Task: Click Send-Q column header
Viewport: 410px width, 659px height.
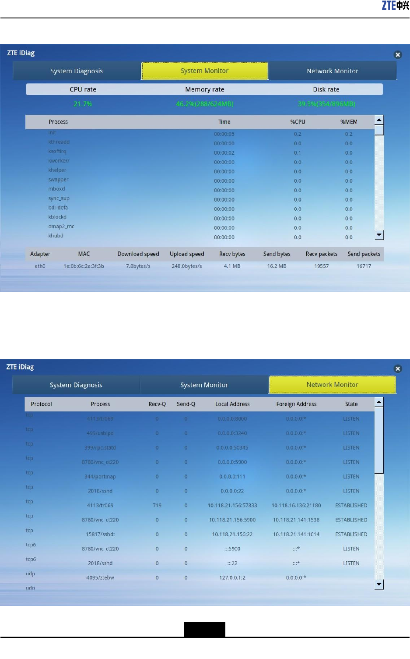Action: (x=186, y=404)
